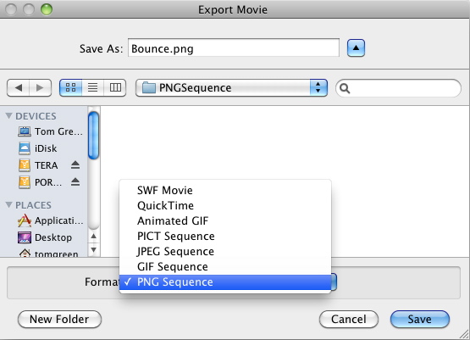The height and width of the screenshot is (340, 470).
Task: Eject the TERA drive
Action: coord(75,164)
